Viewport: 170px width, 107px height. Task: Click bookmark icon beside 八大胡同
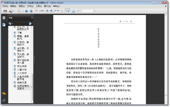pyautogui.click(x=15, y=73)
